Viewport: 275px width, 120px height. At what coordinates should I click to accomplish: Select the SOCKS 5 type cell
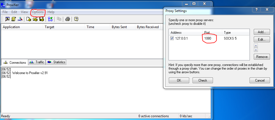click(230, 38)
